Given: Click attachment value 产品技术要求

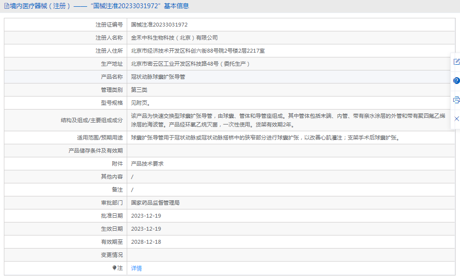Looking at the screenshot, I should pos(147,164).
